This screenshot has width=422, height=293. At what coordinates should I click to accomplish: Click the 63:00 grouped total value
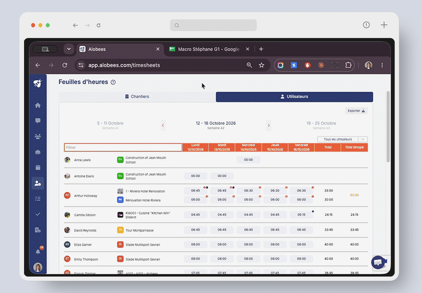coord(354,195)
